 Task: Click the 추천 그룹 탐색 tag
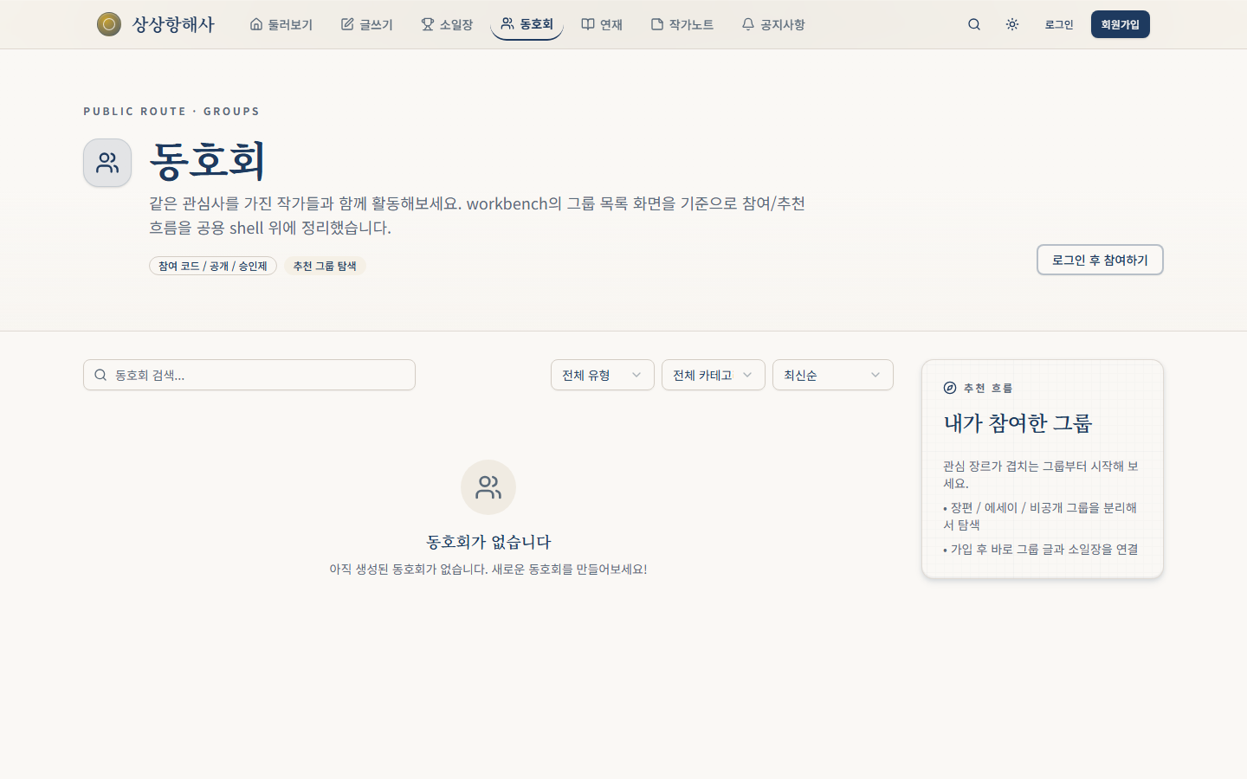click(325, 266)
